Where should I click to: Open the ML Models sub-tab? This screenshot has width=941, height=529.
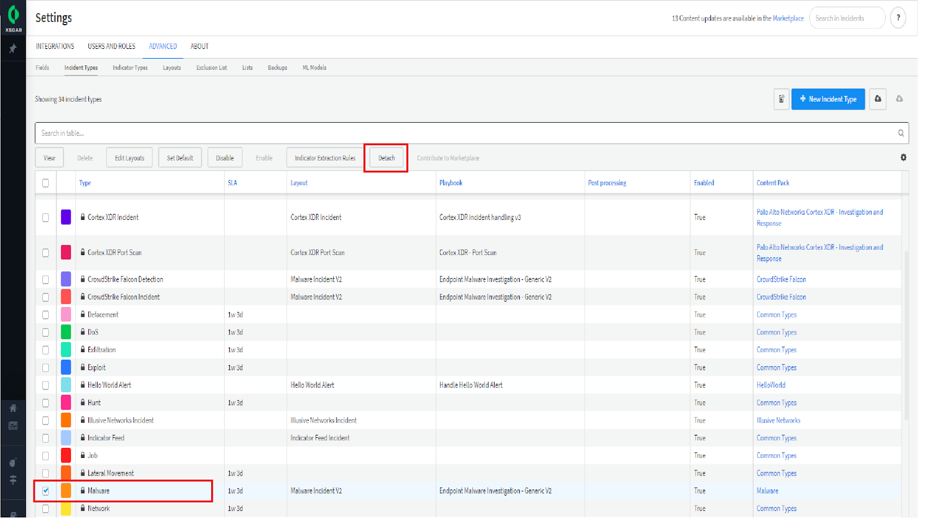tap(314, 68)
